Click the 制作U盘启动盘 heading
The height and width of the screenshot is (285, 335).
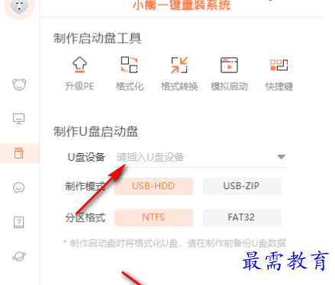click(96, 132)
